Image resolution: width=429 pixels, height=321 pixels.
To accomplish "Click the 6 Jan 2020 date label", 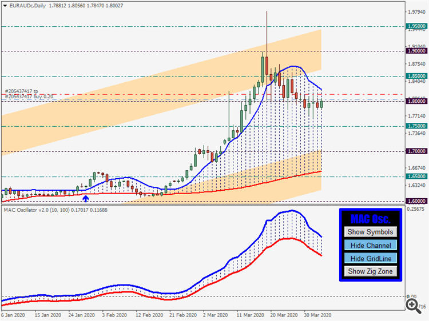I will coord(13,315).
